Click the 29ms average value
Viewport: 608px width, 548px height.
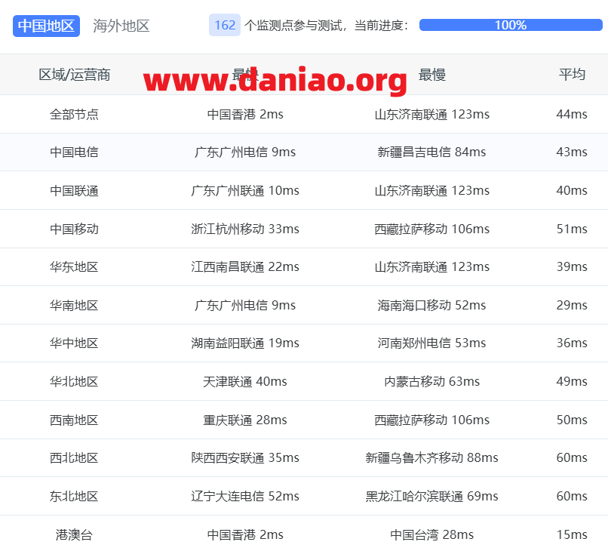point(572,306)
